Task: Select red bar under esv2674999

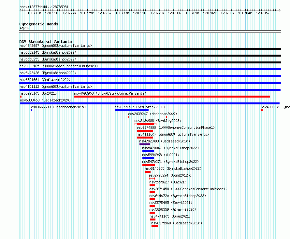Action: point(145,131)
